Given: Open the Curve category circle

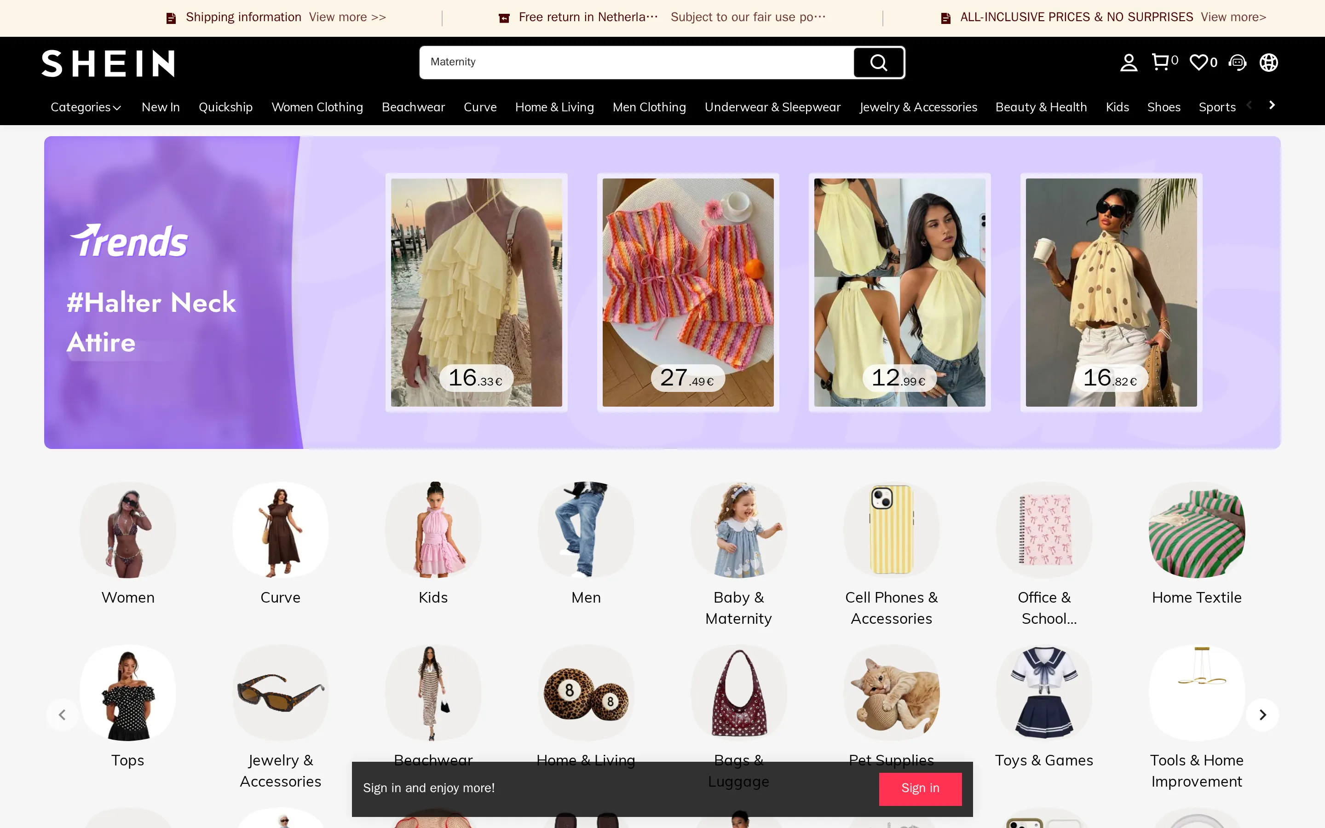Looking at the screenshot, I should pyautogui.click(x=280, y=529).
